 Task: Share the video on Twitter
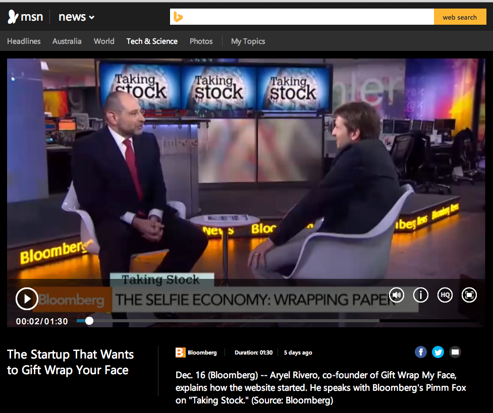click(437, 352)
